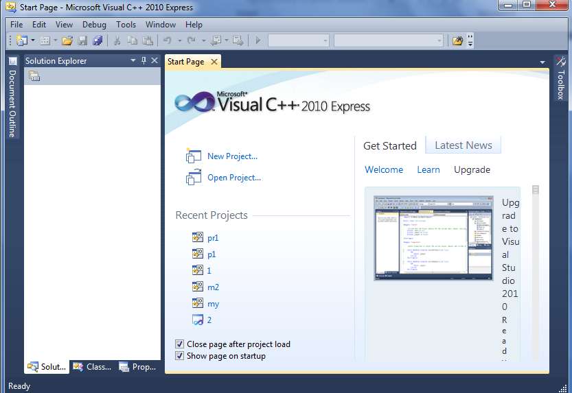Close the Solution Explorer panel
The width and height of the screenshot is (572, 393).
[155, 60]
